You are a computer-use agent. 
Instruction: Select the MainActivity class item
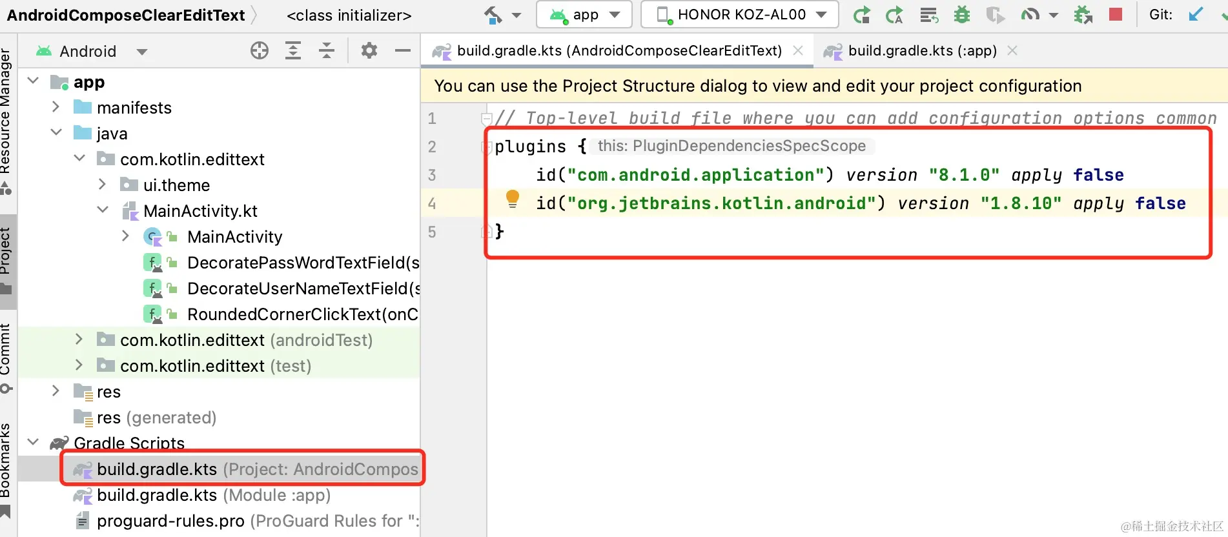click(x=235, y=237)
